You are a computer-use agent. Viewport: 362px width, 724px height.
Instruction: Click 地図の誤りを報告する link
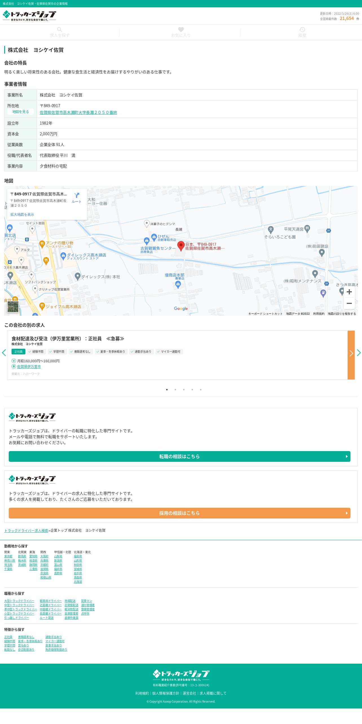(x=342, y=314)
